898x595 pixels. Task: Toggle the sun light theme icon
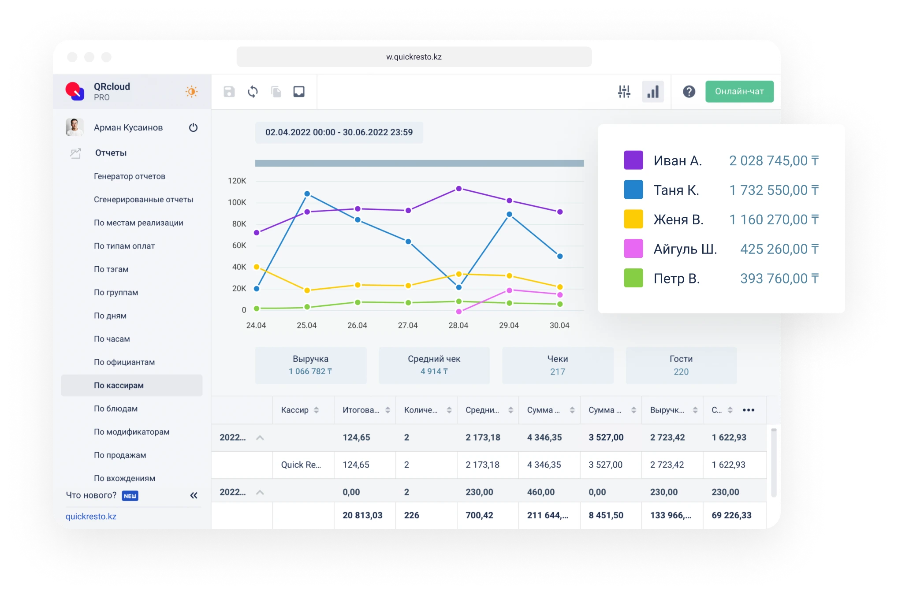coord(191,92)
